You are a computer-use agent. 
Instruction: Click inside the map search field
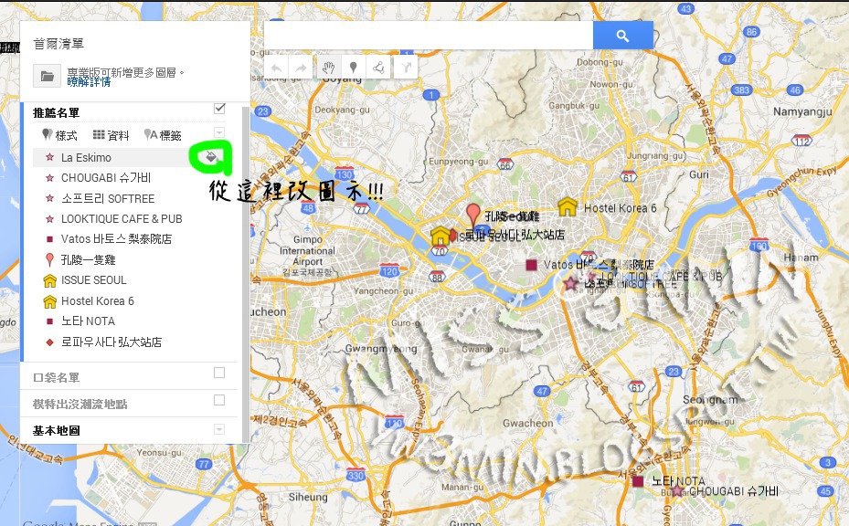coord(429,36)
